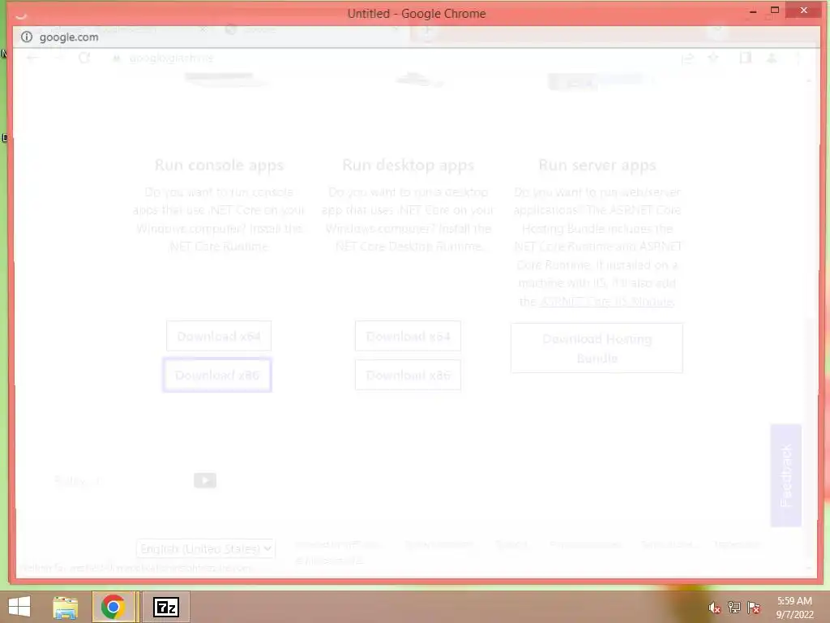Viewport: 830px width, 623px height.
Task: Maximize the Untitled - Google Chrome window
Action: tap(775, 11)
